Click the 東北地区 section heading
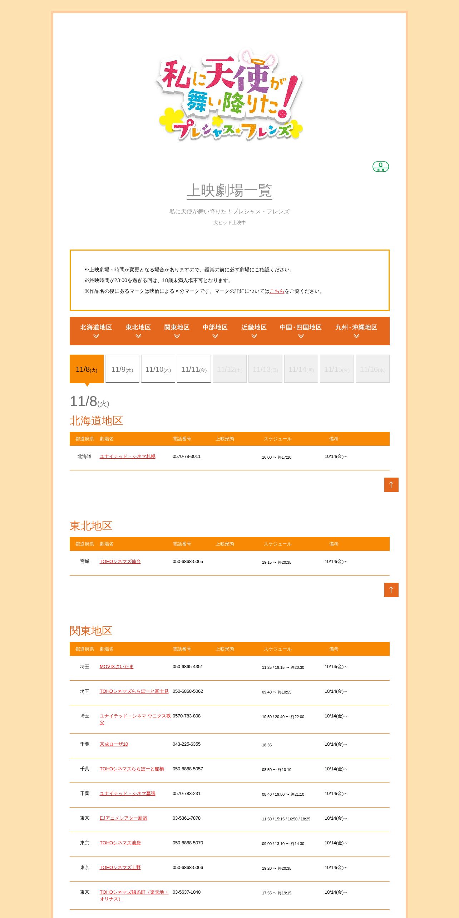The width and height of the screenshot is (459, 918). (x=91, y=526)
